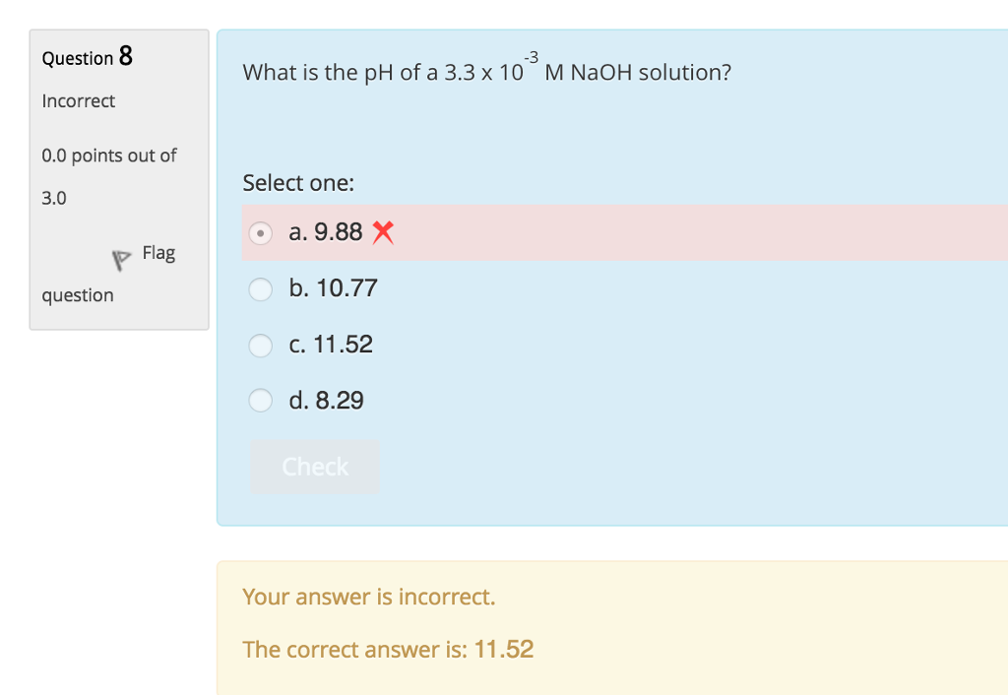Click the Select one prompt text
Image resolution: width=1008 pixels, height=695 pixels.
point(298,183)
